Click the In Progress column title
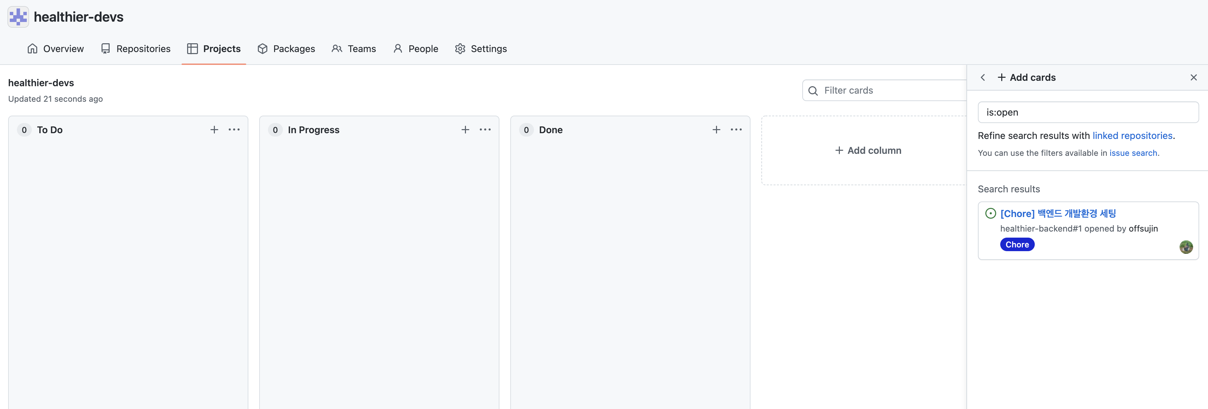 pyautogui.click(x=313, y=130)
